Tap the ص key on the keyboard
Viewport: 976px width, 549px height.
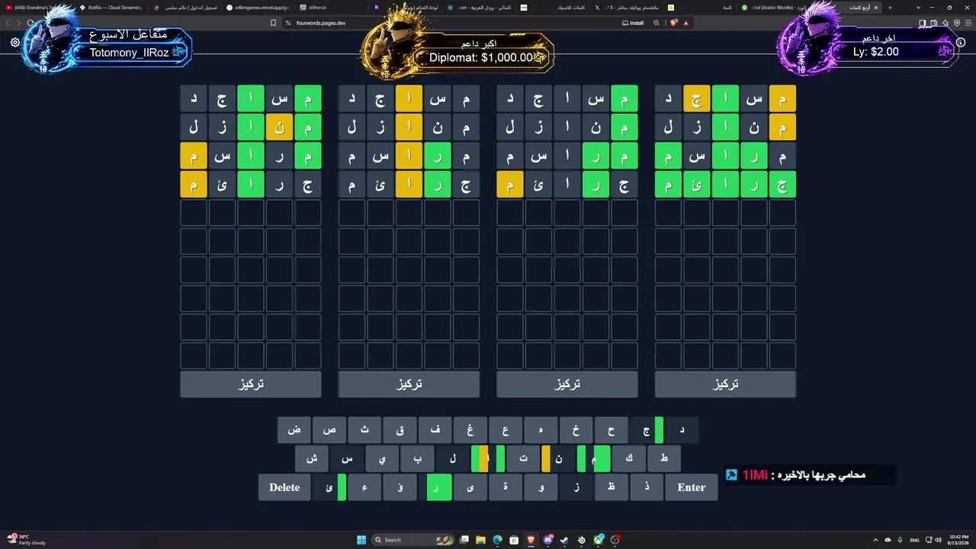click(x=329, y=430)
